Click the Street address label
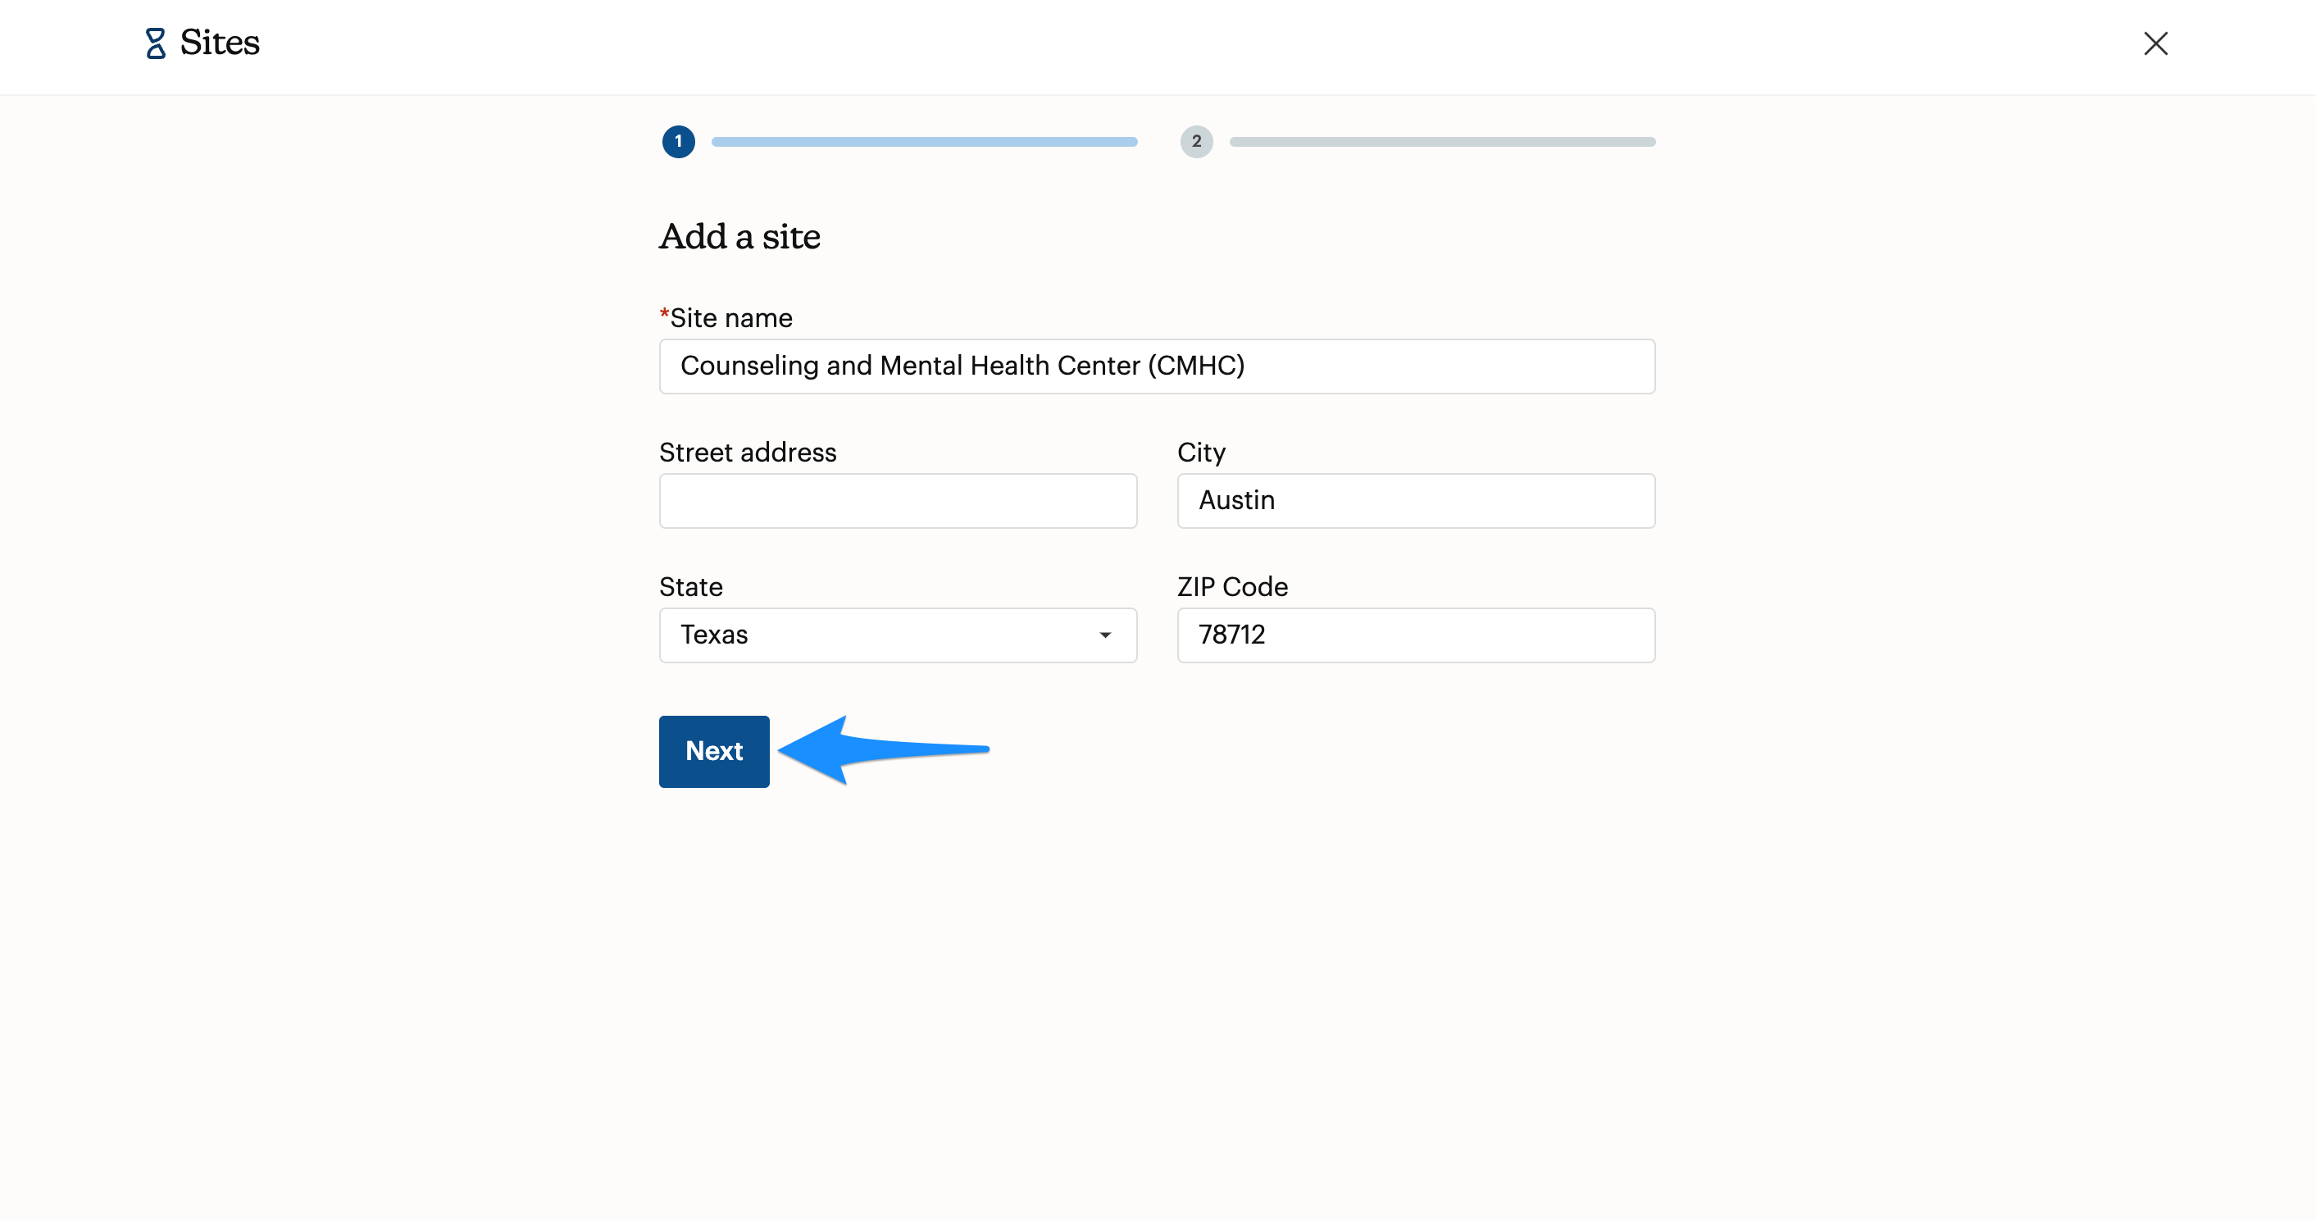The height and width of the screenshot is (1220, 2316). click(747, 453)
